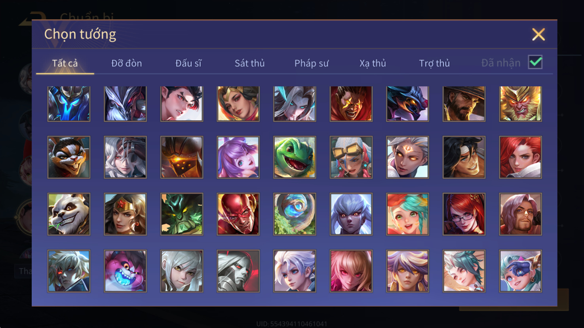Select the raccoon hero with orange mask

[x=69, y=157]
